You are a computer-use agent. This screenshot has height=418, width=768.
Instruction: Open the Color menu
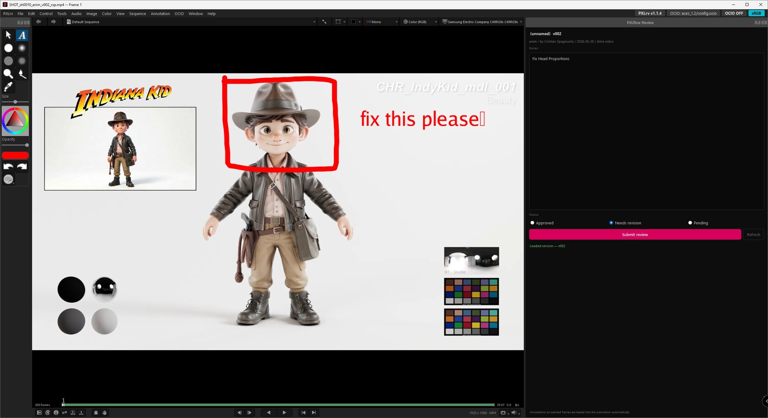click(x=107, y=14)
